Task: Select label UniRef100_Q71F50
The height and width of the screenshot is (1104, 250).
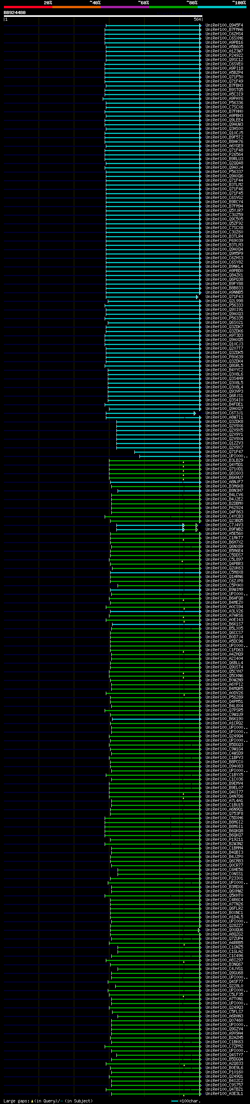Action: coord(224,77)
